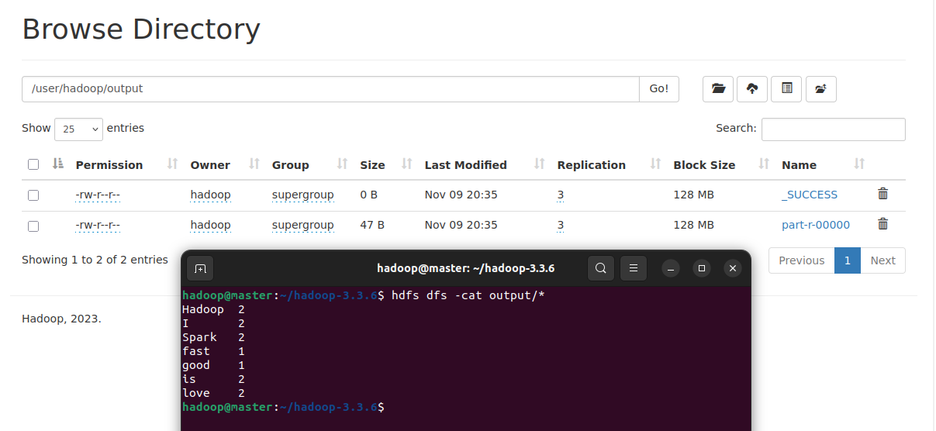
Task: Sort by Owner column arrows
Action: click(254, 164)
